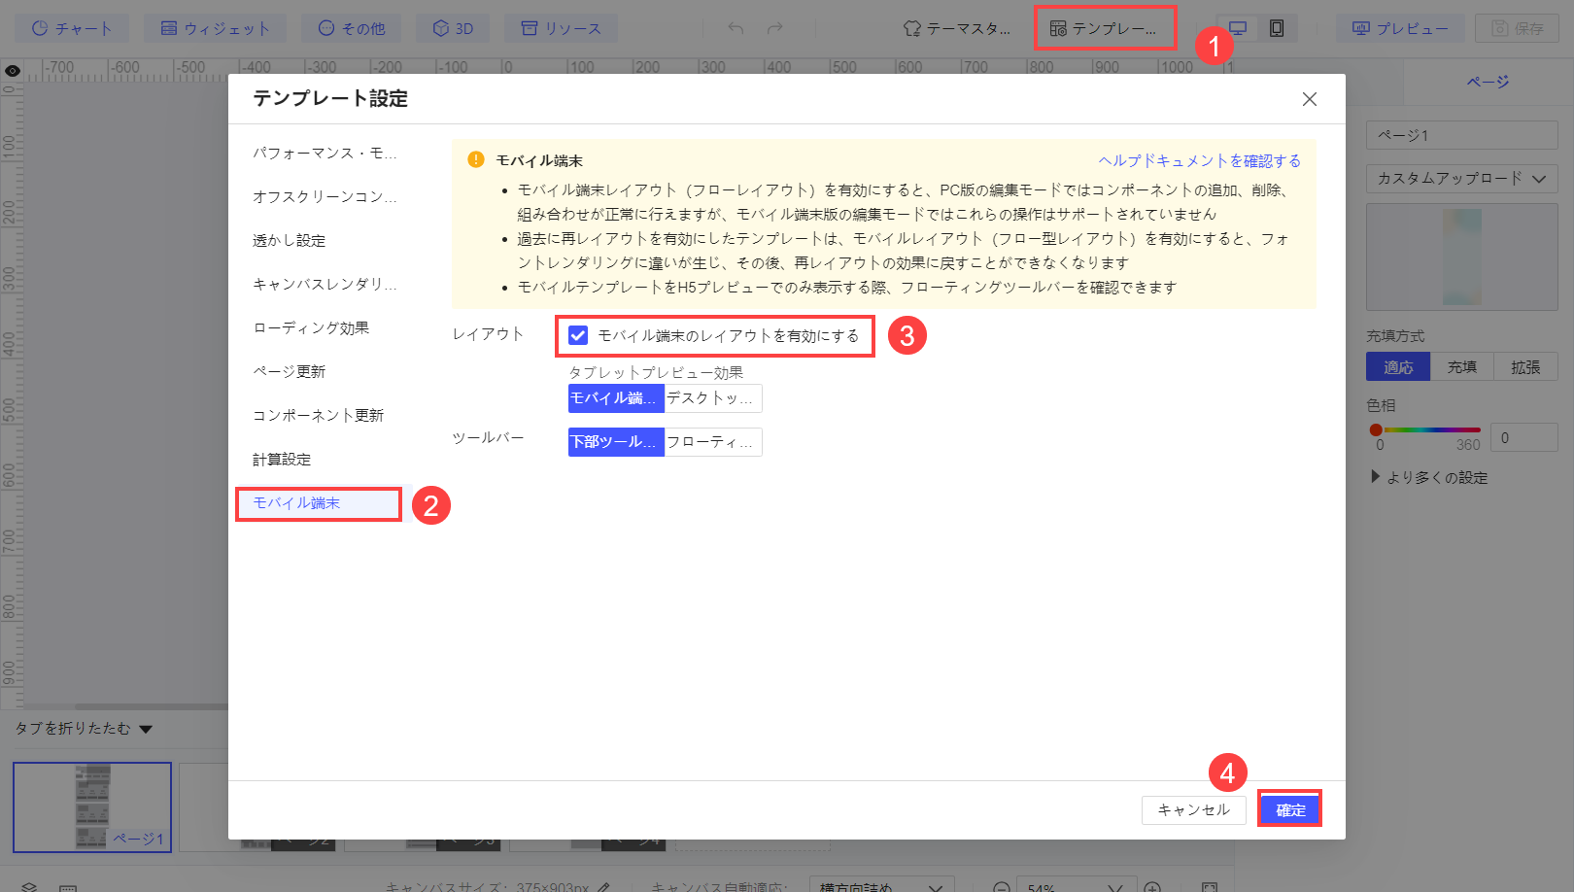Screen dimensions: 1574x892
Task: Open the その他 components icon
Action: pyautogui.click(x=351, y=27)
